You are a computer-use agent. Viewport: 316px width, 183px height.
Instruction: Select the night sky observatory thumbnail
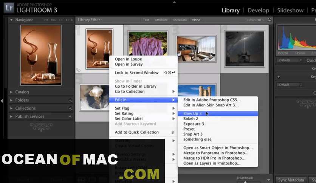point(245,49)
